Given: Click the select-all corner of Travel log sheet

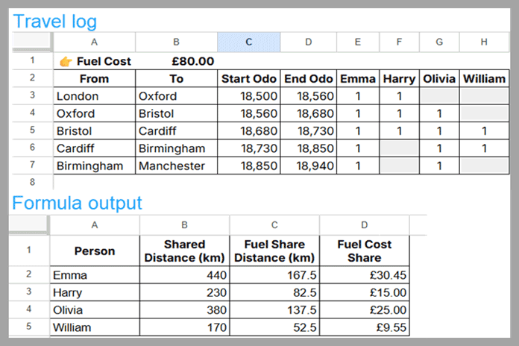Looking at the screenshot, I should 32,41.
